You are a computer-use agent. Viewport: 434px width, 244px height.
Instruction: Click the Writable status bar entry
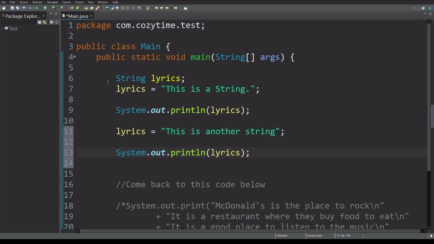[x=282, y=236]
